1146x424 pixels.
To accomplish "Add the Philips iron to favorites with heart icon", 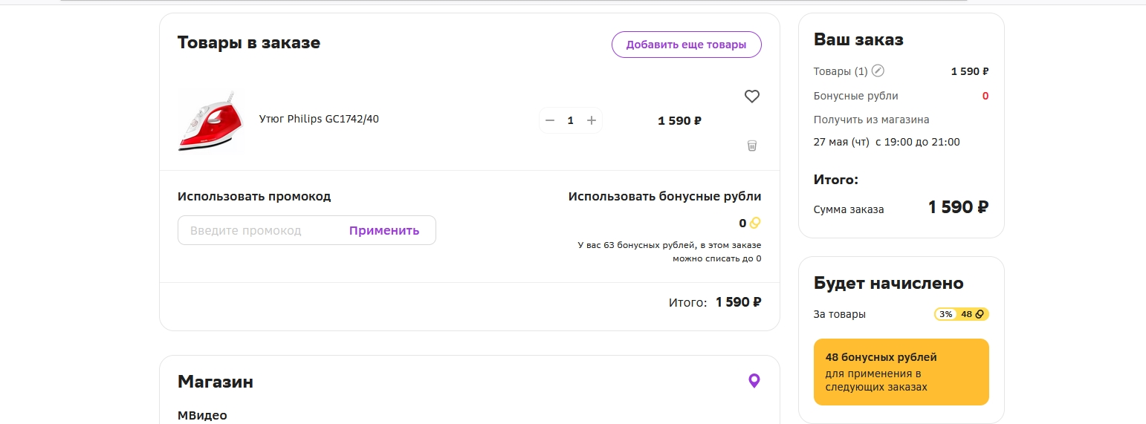I will (x=751, y=97).
